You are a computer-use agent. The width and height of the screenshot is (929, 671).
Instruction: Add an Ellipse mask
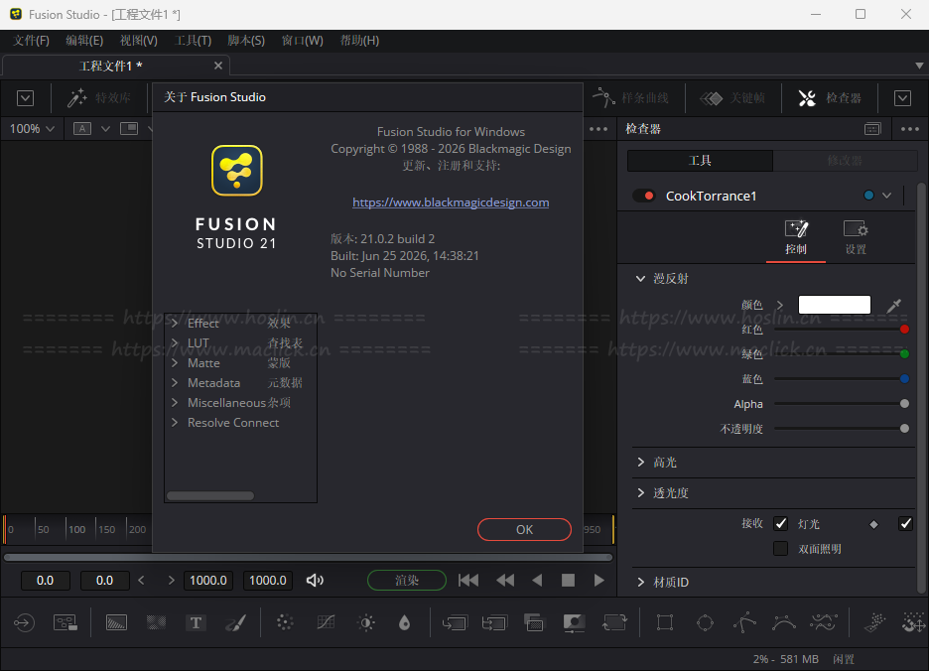pyautogui.click(x=705, y=622)
